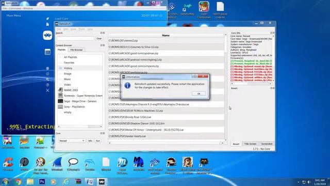The width and height of the screenshot is (330, 186).
Task: Click the Super Nintendo playlist icon
Action: pyautogui.click(x=60, y=96)
